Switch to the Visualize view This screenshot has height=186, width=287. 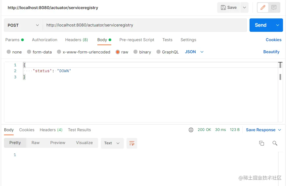(x=84, y=143)
